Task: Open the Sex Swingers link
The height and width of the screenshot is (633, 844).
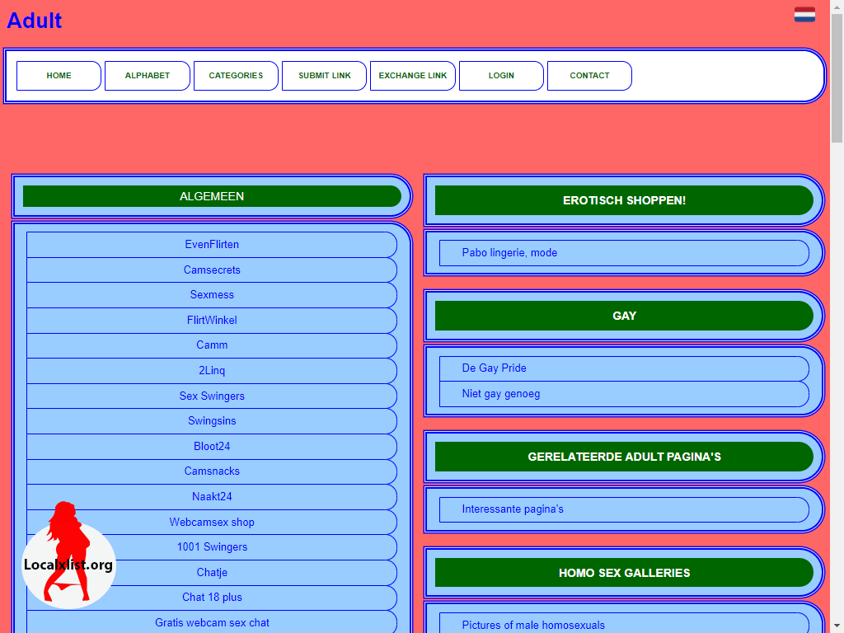Action: point(212,396)
